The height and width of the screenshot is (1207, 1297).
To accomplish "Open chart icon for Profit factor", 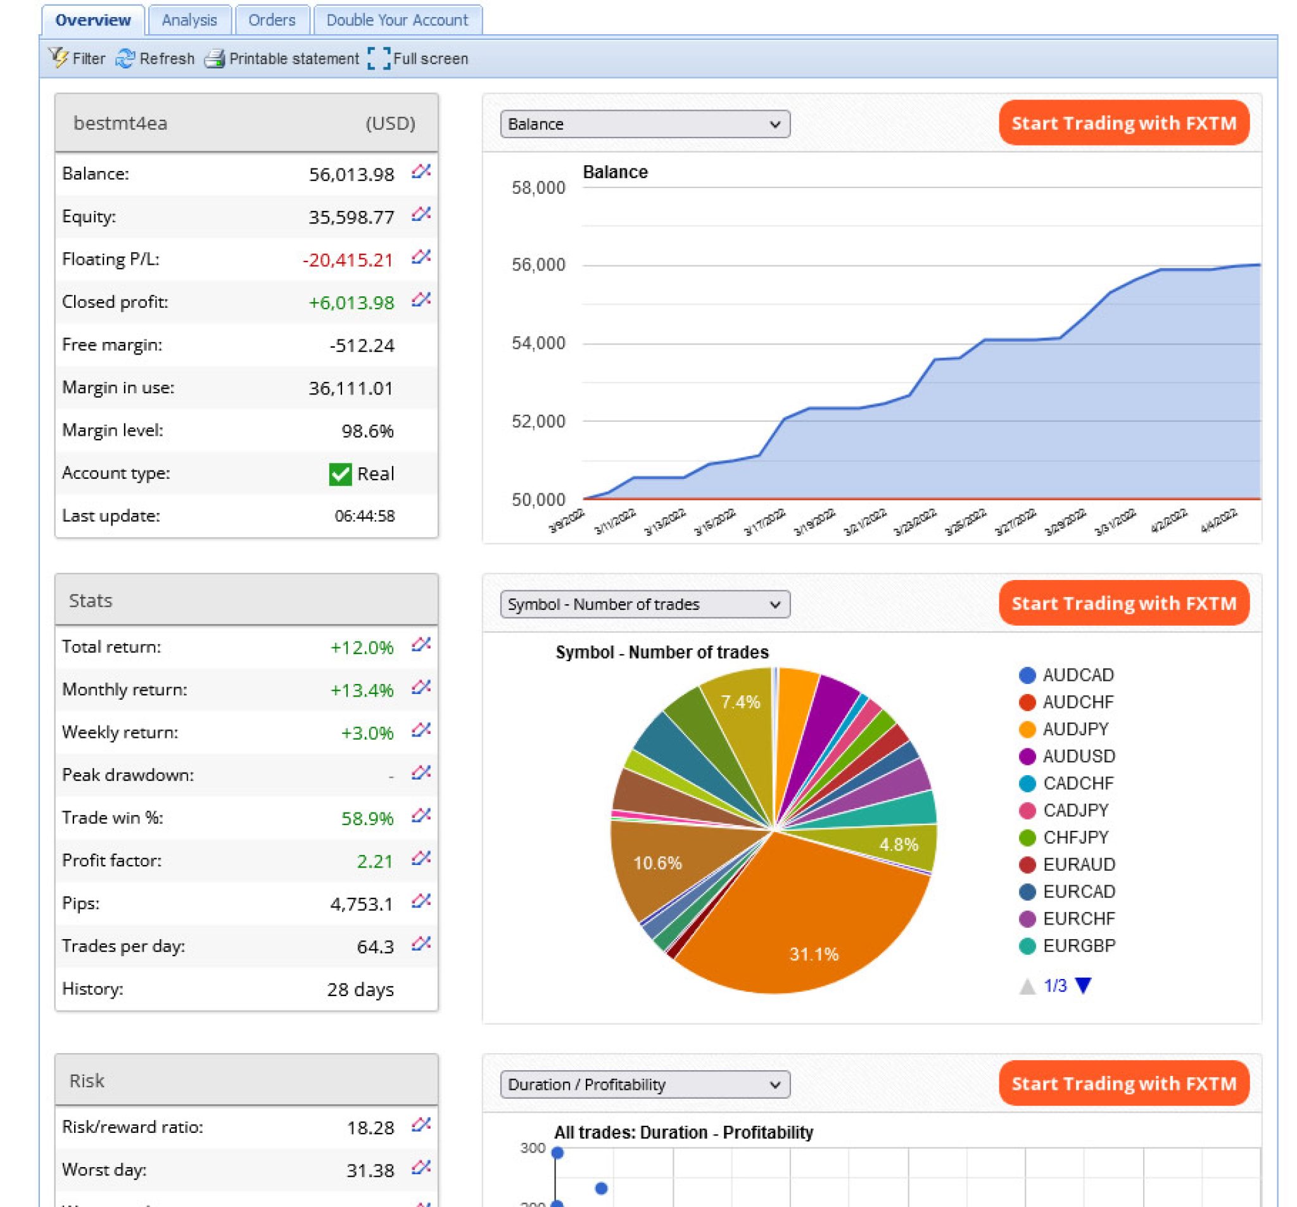I will click(x=421, y=858).
